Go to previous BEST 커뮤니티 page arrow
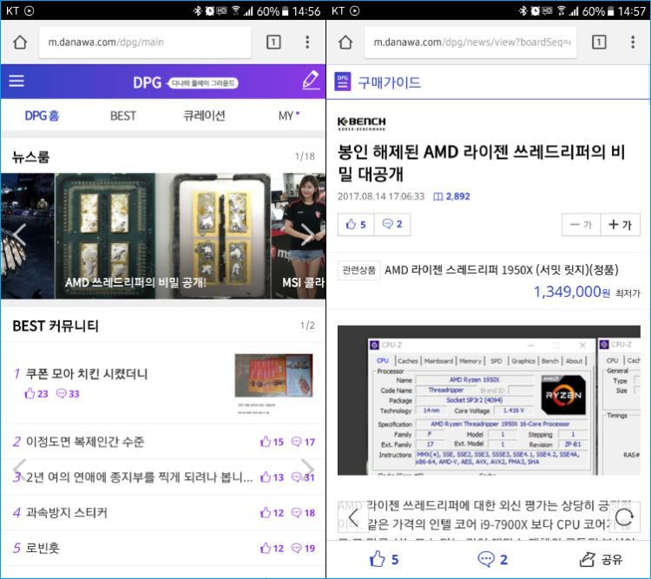The image size is (651, 579). [19, 469]
